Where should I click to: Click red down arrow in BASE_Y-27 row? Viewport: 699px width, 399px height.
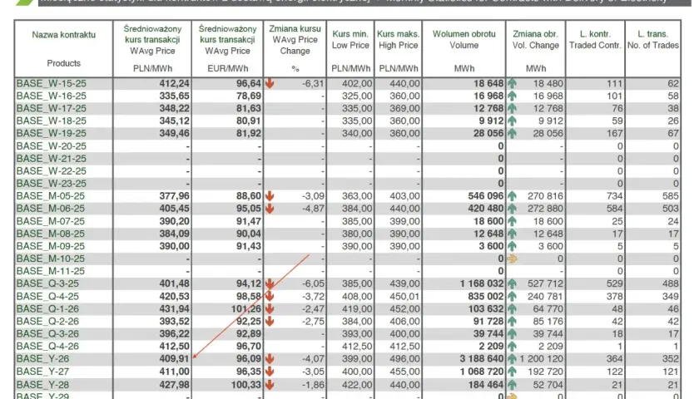coord(270,372)
